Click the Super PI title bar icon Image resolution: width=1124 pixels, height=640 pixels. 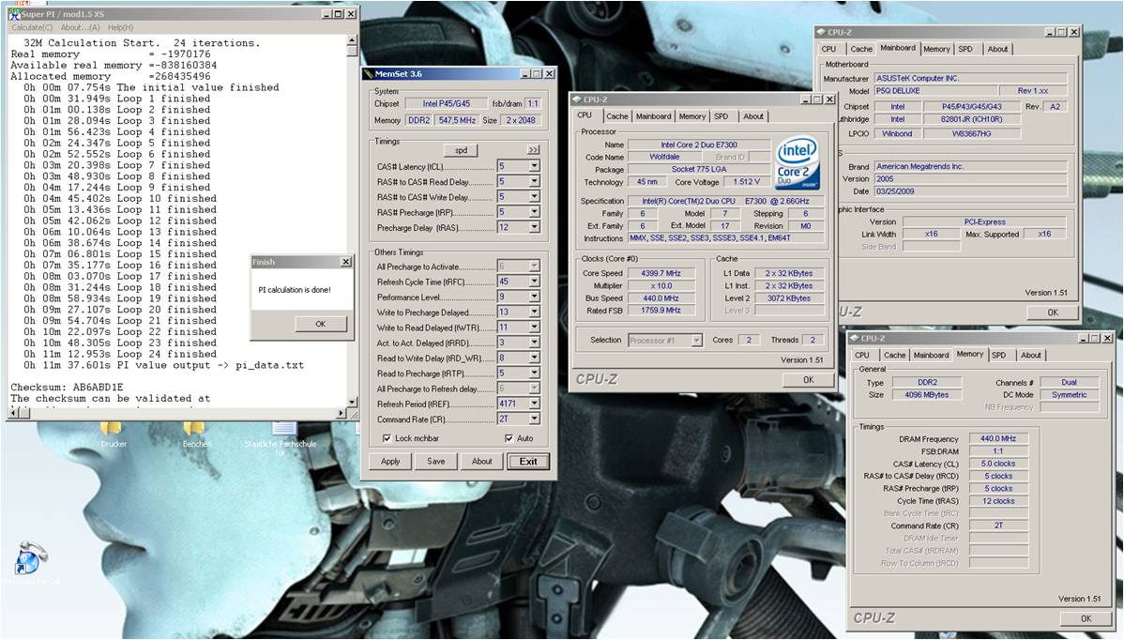pyautogui.click(x=14, y=14)
